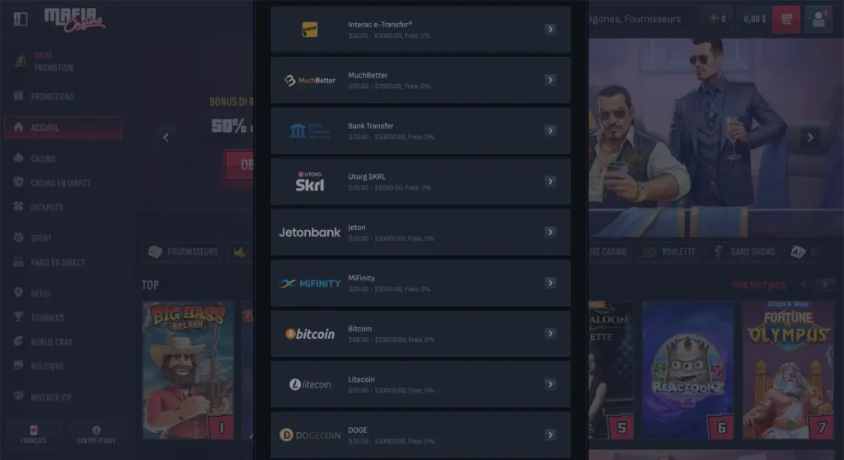Open the Centre d'aide help icon
Image resolution: width=844 pixels, height=460 pixels.
tap(96, 430)
